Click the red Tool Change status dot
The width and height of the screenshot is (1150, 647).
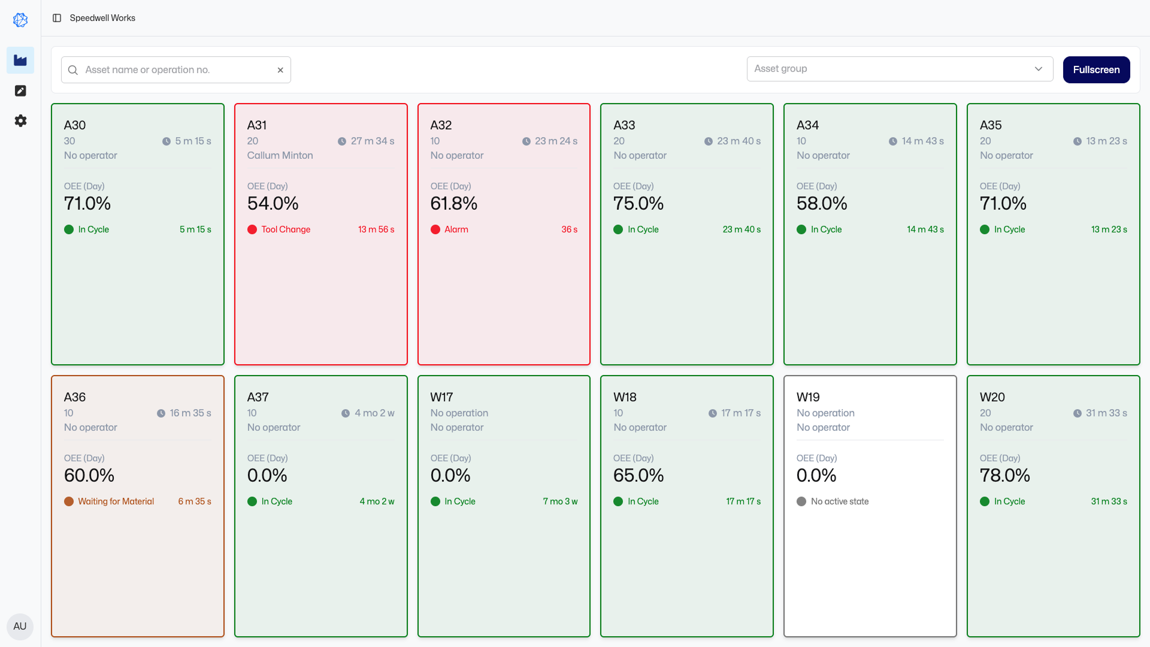252,229
